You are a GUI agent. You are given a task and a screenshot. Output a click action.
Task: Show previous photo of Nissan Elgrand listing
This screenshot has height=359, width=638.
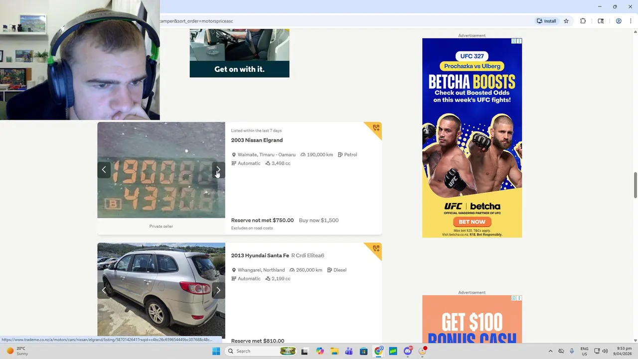[x=104, y=170]
